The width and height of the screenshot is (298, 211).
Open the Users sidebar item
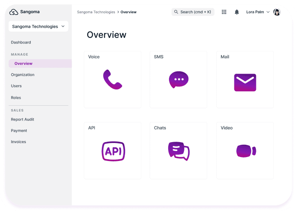pyautogui.click(x=16, y=86)
